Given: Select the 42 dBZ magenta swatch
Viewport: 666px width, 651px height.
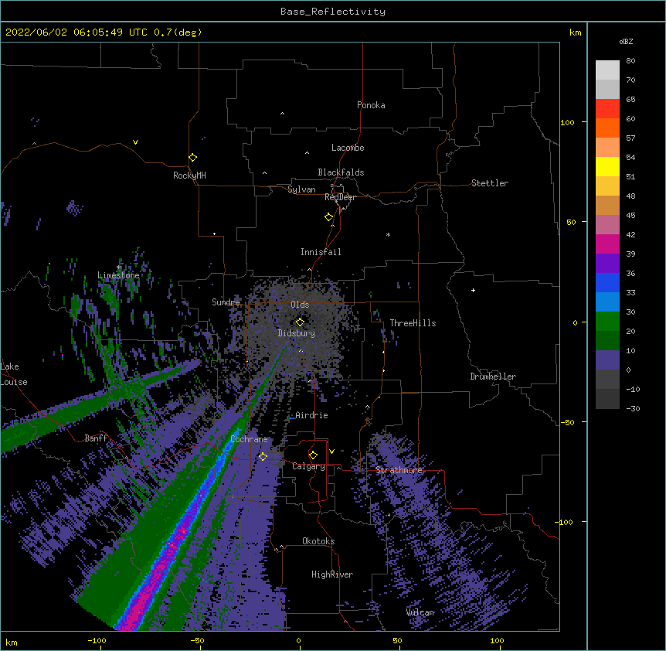Looking at the screenshot, I should pos(607,244).
